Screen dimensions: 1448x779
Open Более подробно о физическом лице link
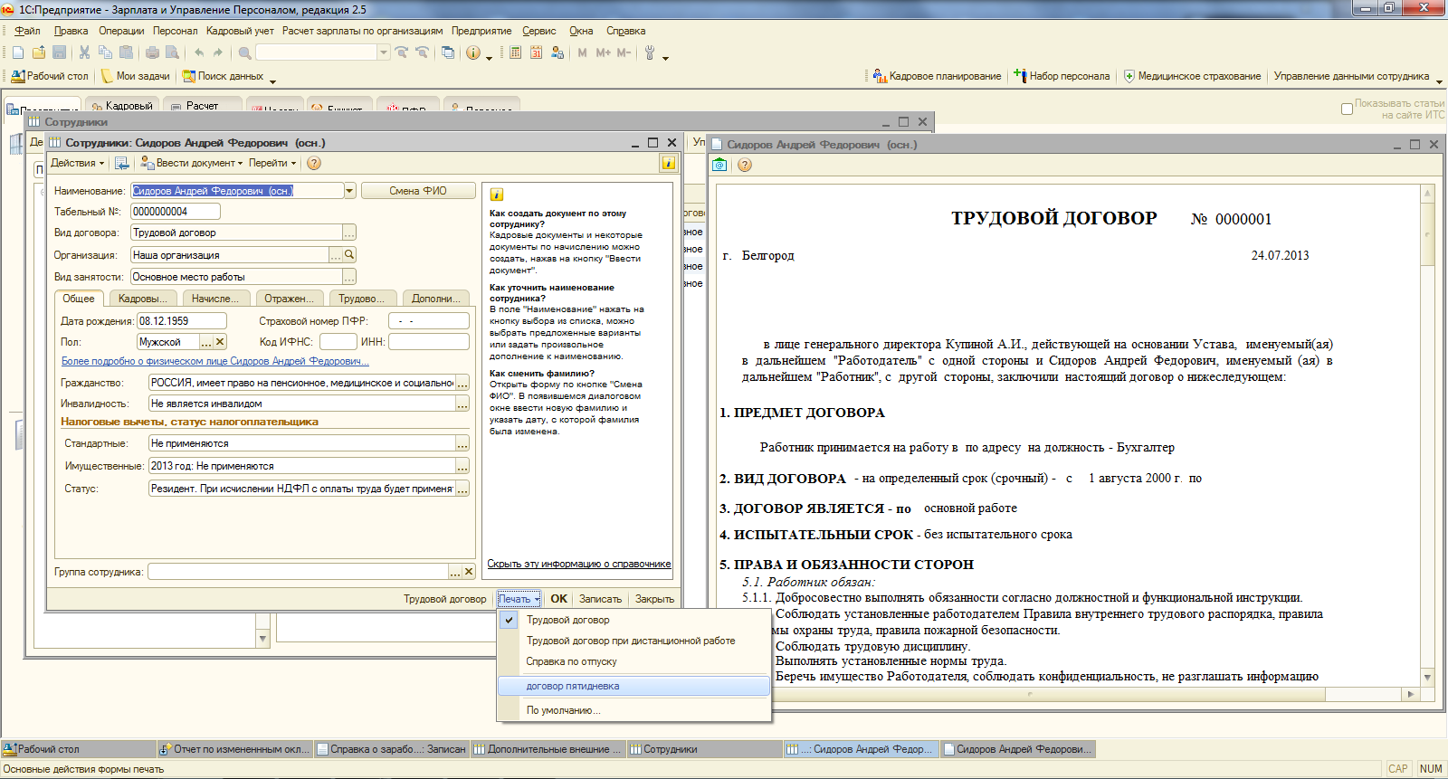[x=215, y=361]
